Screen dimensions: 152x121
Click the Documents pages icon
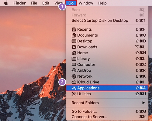74,35
